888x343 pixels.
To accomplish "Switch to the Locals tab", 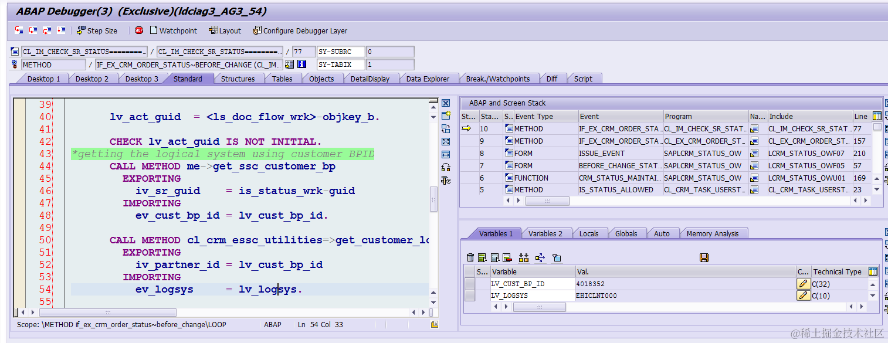I will tap(589, 233).
